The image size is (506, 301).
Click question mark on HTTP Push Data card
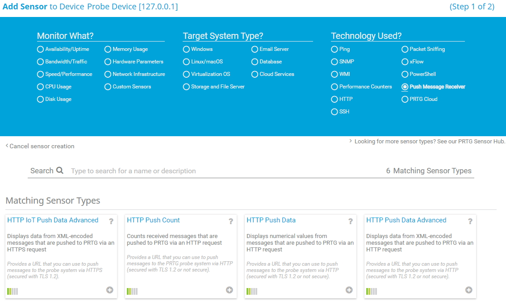(x=351, y=221)
